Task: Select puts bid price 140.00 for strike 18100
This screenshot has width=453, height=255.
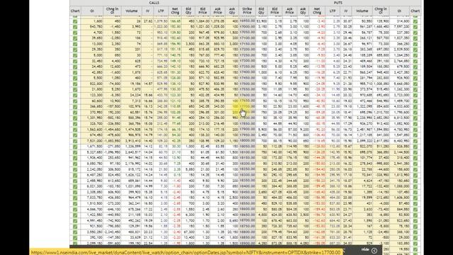Action: click(277, 152)
